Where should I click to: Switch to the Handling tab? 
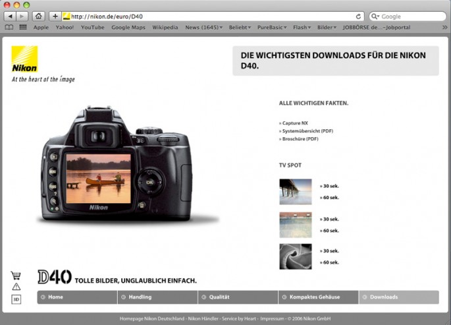[x=157, y=297]
